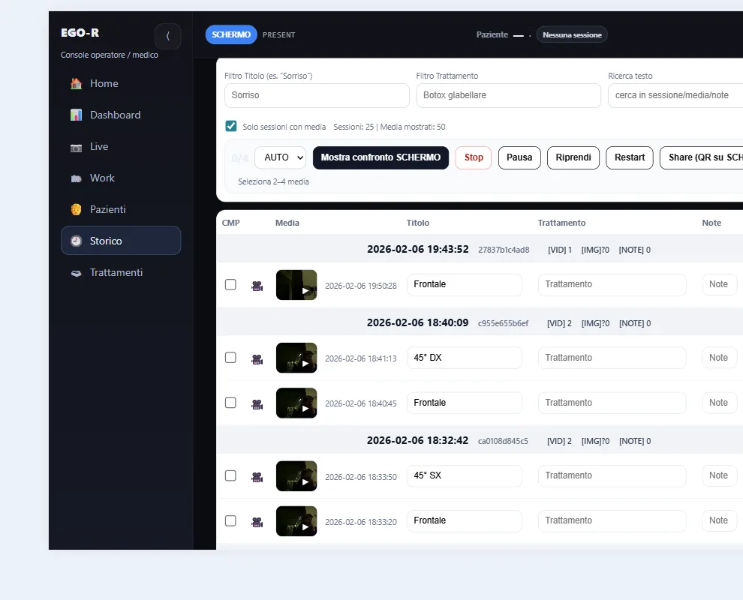
Task: Go to Live section
Action: pos(121,147)
